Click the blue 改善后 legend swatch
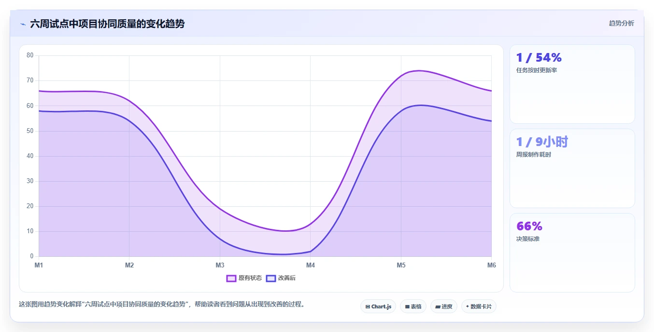 pyautogui.click(x=271, y=278)
